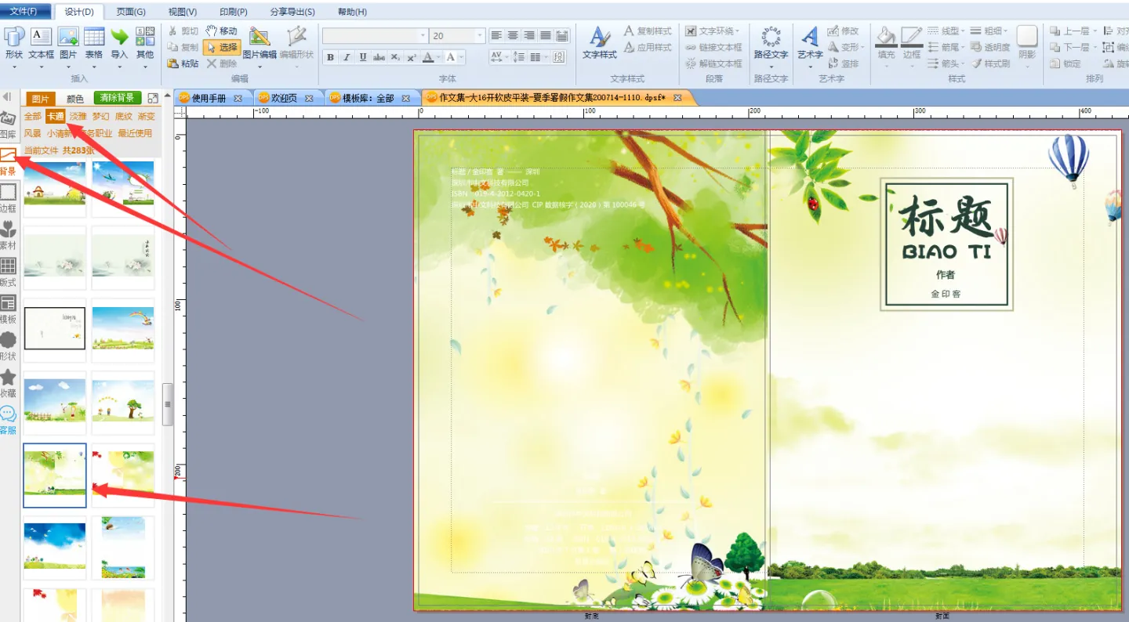1129x622 pixels.
Task: Open the 图库 gallery sidebar panel
Action: (8, 125)
